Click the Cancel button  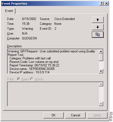[75, 115]
